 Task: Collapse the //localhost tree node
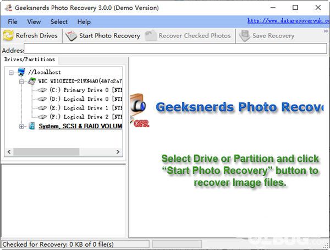click(11, 73)
